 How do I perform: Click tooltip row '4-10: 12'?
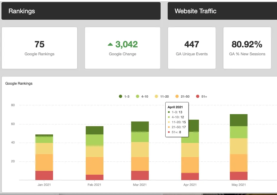(176, 117)
